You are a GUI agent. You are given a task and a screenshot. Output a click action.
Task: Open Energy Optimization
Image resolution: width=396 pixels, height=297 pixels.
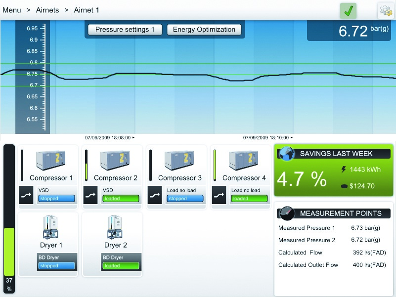(204, 30)
